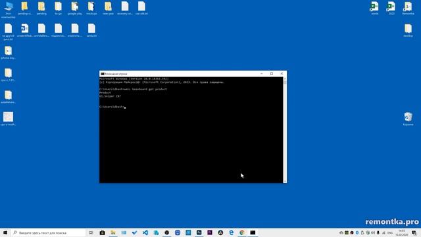This screenshot has width=421, height=237.
Task: Open Task View in the taskbar
Action: pos(91,232)
